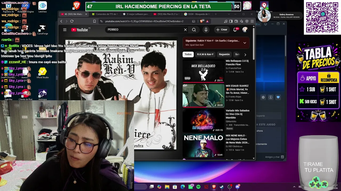Open the YouTube guide hamburger menu
The width and height of the screenshot is (341, 191).
[x=65, y=30]
